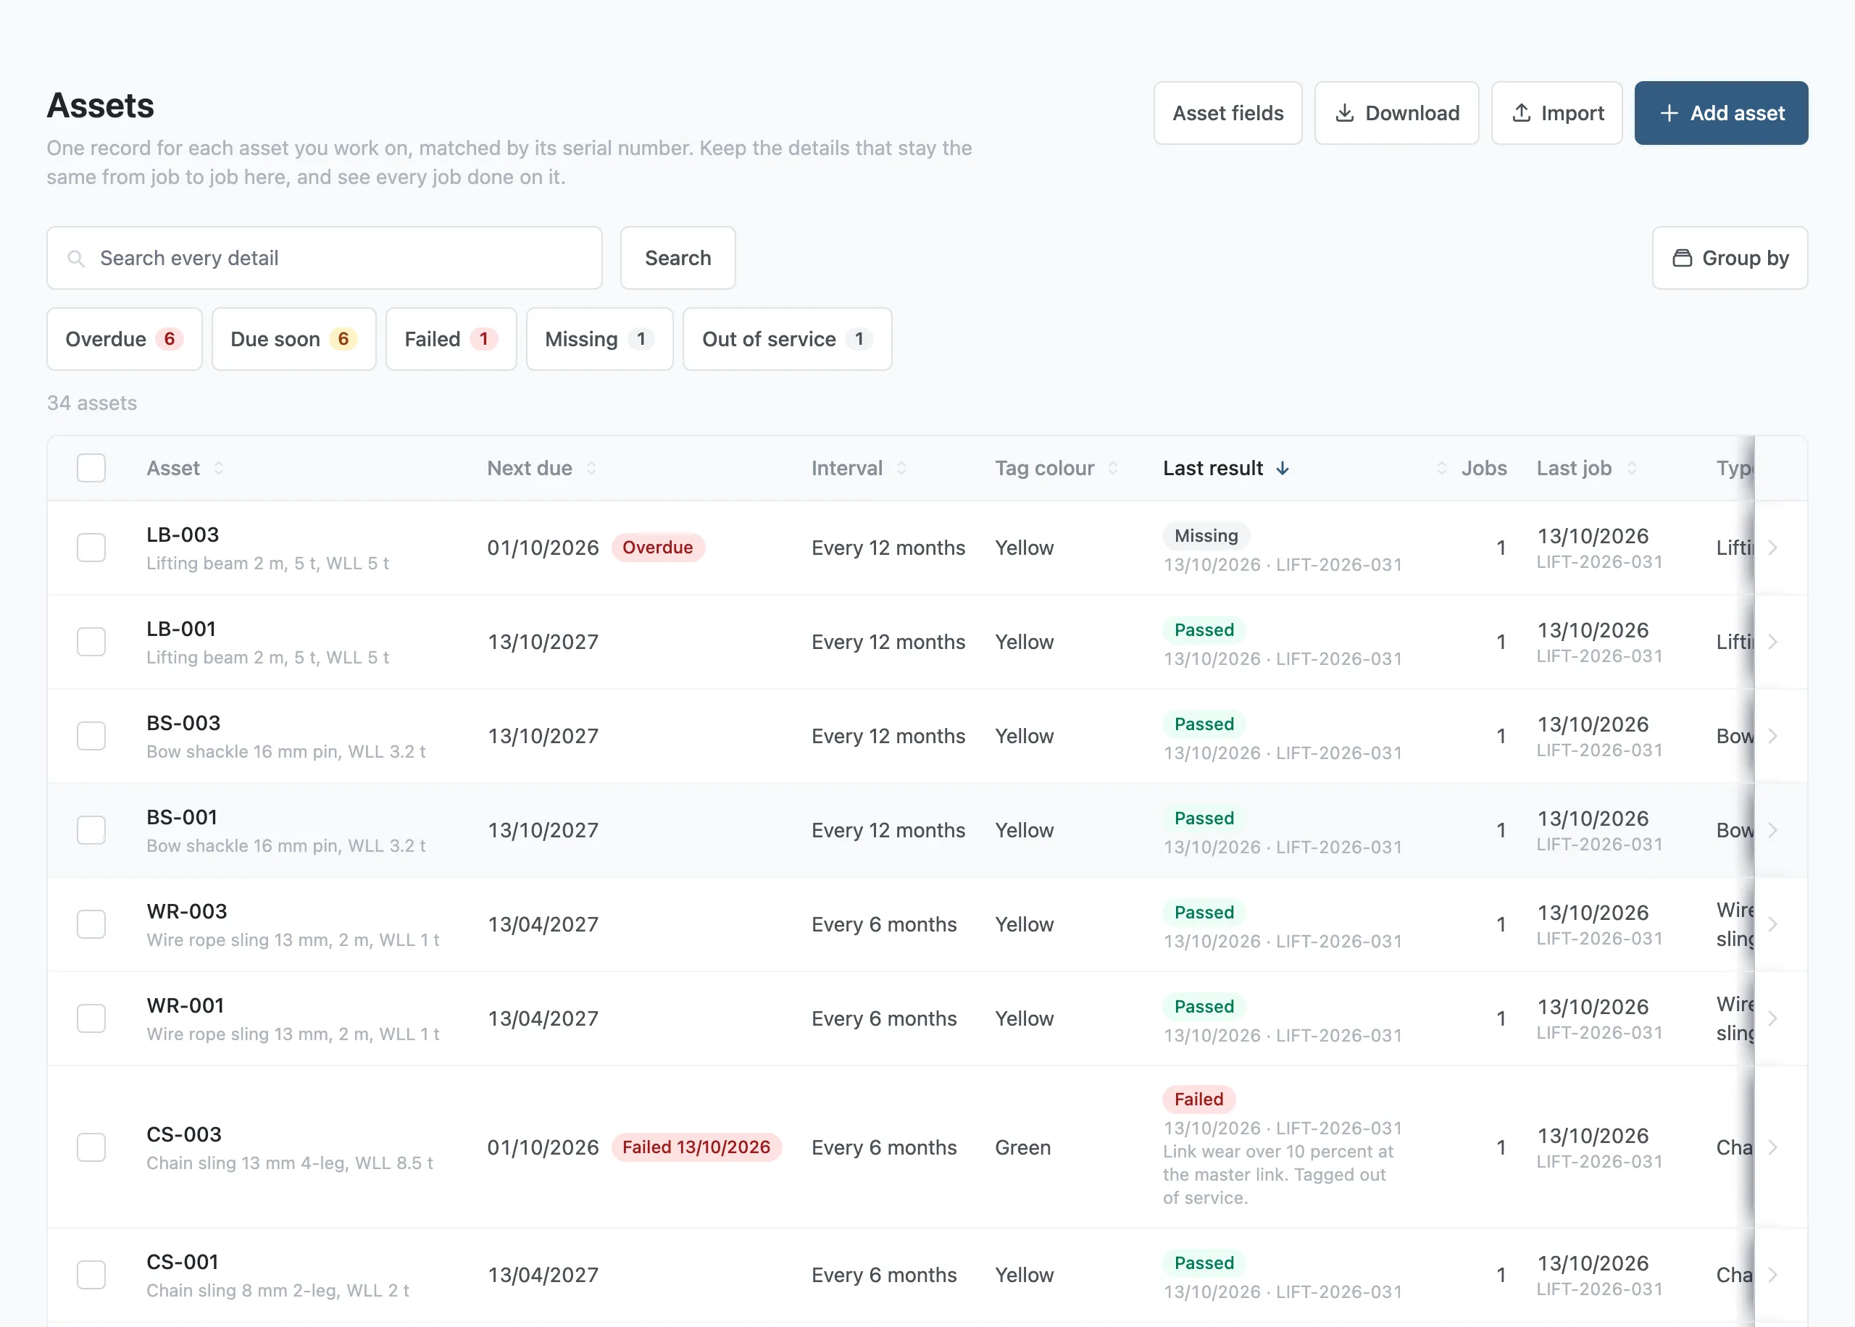This screenshot has height=1327, width=1855.
Task: Click the Asset column sort arrows
Action: pos(218,468)
